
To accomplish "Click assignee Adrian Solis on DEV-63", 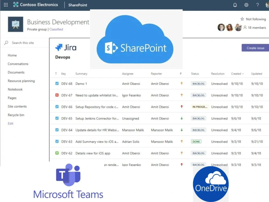I will (131, 142).
